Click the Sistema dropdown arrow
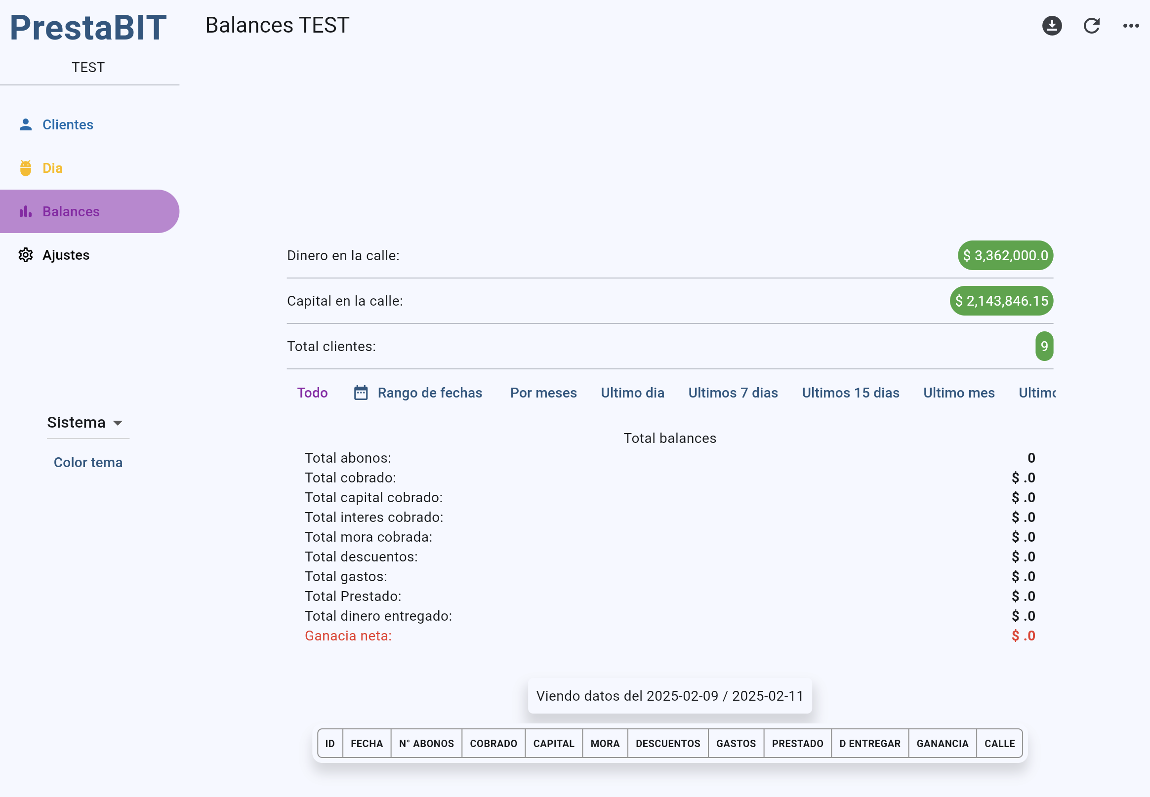 (x=118, y=423)
